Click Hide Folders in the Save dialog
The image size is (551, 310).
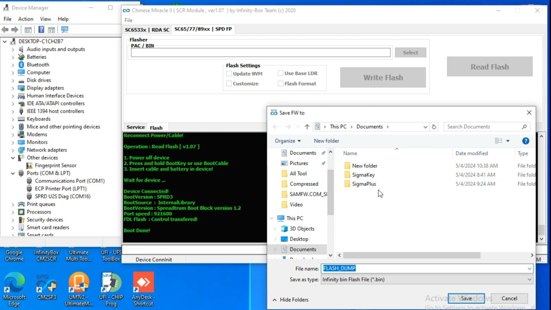(290, 300)
